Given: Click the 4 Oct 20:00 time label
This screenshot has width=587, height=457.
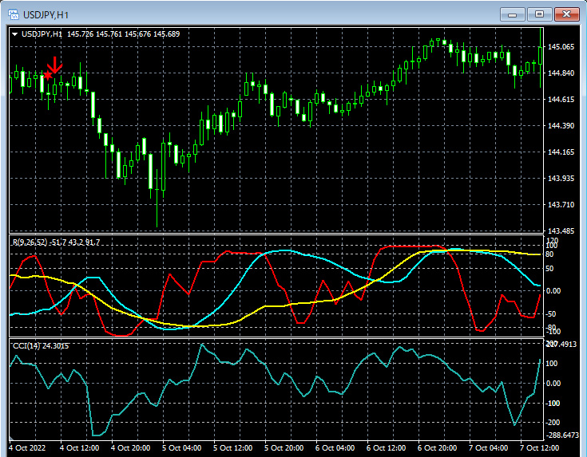Looking at the screenshot, I should point(131,447).
